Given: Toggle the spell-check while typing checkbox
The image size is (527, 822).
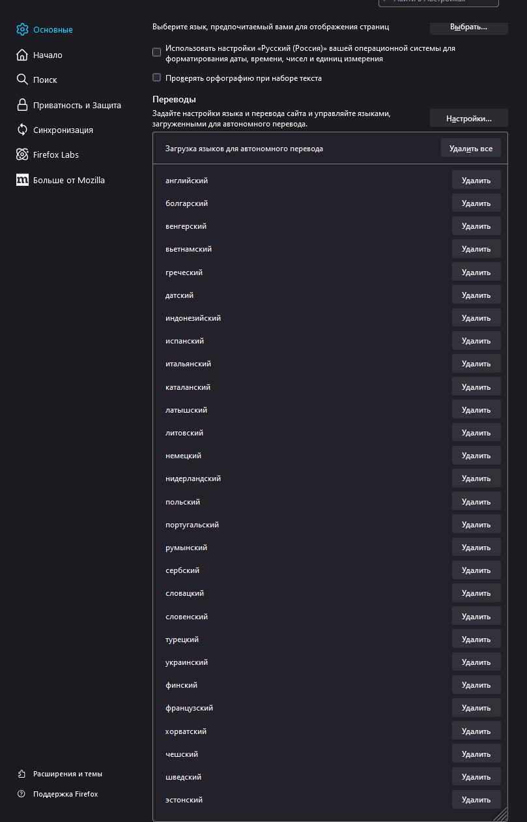Looking at the screenshot, I should [x=156, y=78].
